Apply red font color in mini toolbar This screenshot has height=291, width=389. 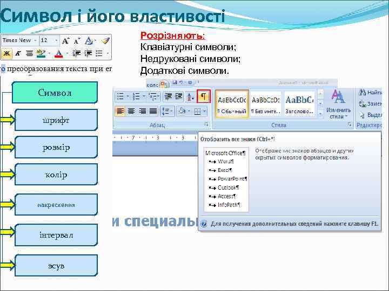[x=59, y=53]
